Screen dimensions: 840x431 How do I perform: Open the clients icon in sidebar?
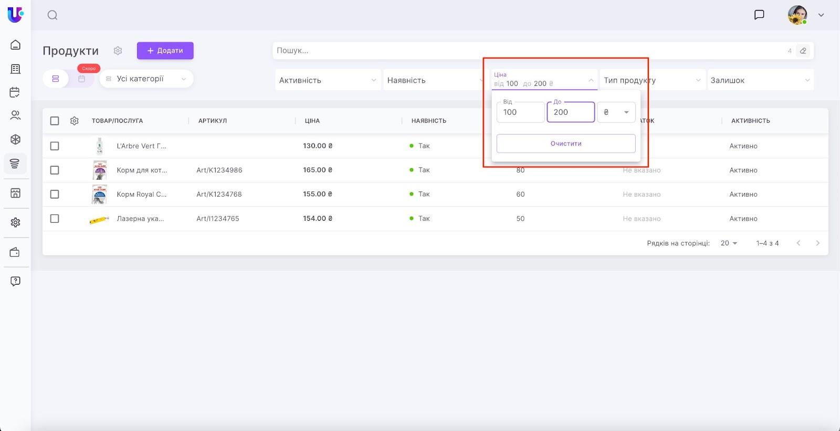point(15,115)
